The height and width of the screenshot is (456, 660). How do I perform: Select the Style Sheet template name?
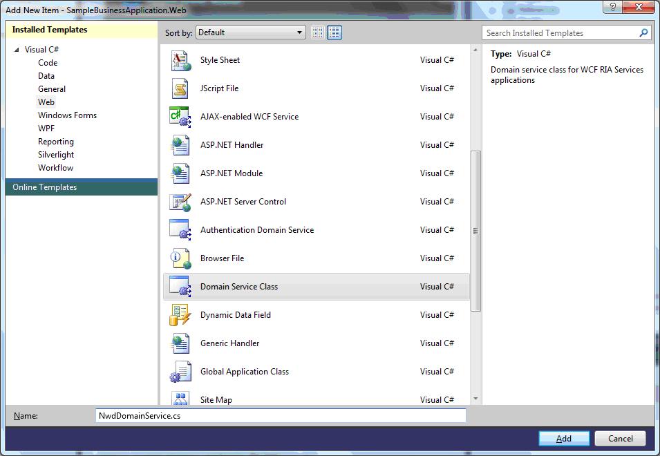(x=220, y=60)
